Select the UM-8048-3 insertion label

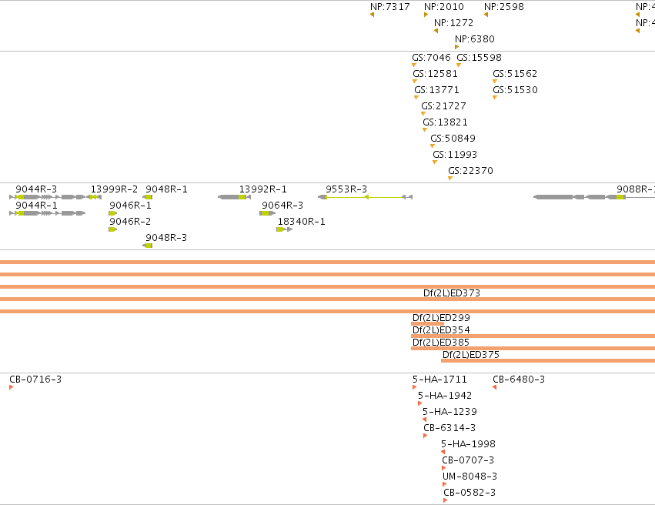click(470, 477)
